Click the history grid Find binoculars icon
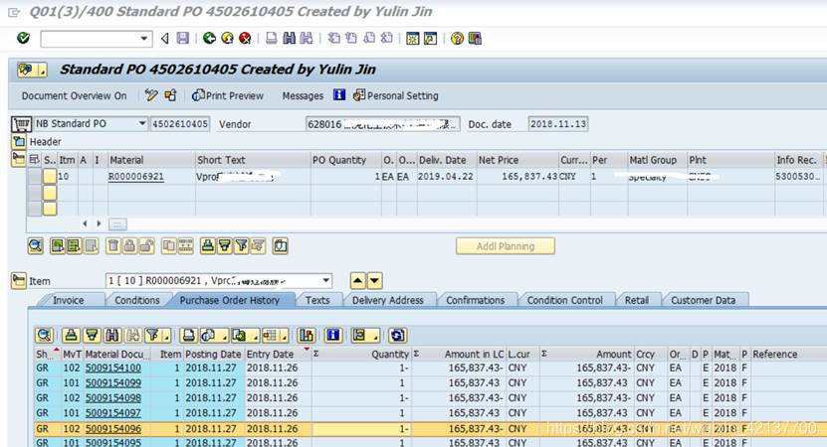The height and width of the screenshot is (447, 827). (x=111, y=336)
